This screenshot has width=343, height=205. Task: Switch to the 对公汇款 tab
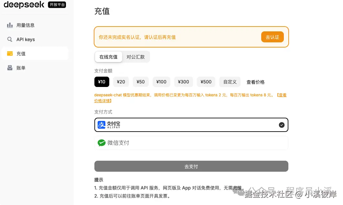(x=136, y=57)
